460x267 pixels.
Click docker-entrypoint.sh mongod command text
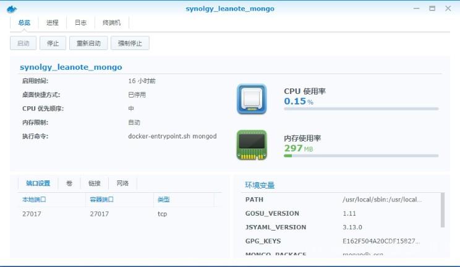(x=172, y=136)
